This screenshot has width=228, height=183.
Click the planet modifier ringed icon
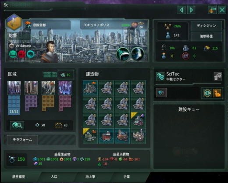point(123,54)
